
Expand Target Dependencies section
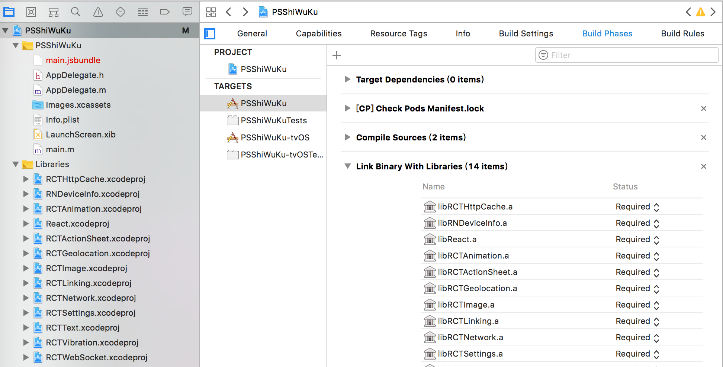coord(347,79)
